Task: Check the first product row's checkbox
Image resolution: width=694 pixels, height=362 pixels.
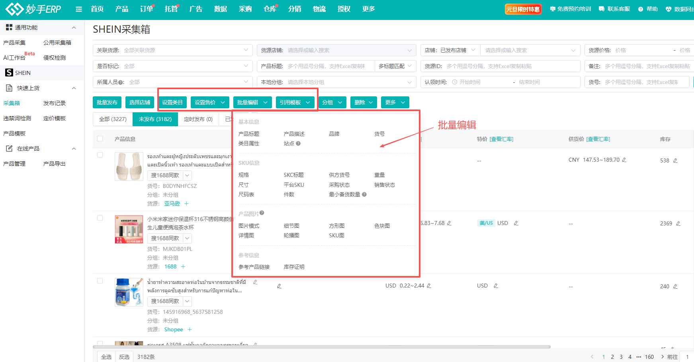Action: pos(100,155)
